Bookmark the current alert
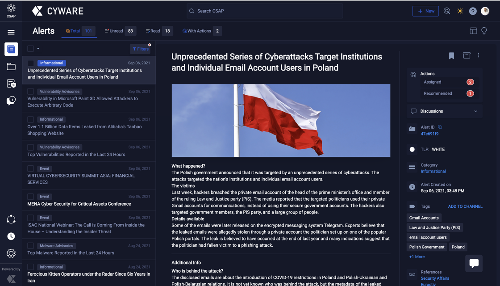The image size is (500, 286). pos(451,56)
